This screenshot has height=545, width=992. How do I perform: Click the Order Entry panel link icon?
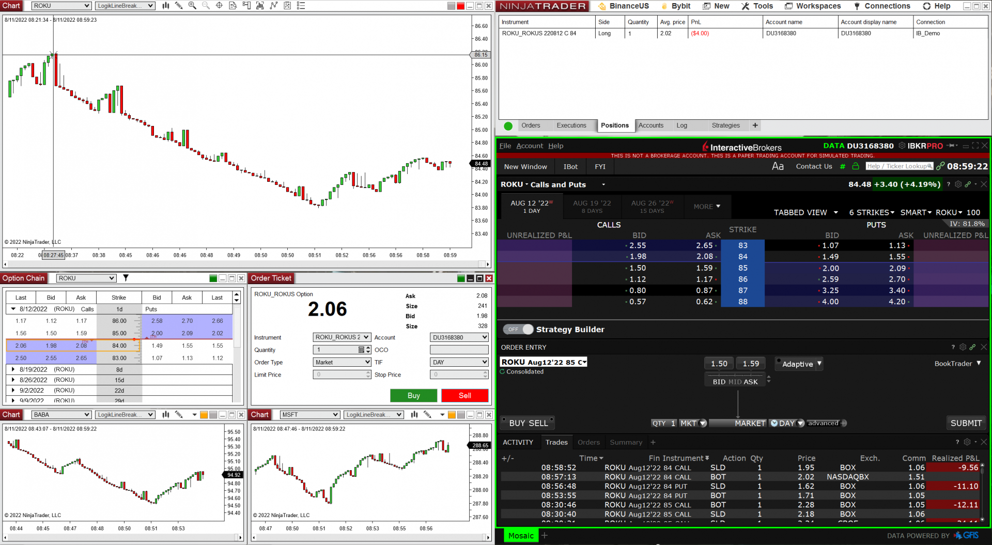pos(972,347)
